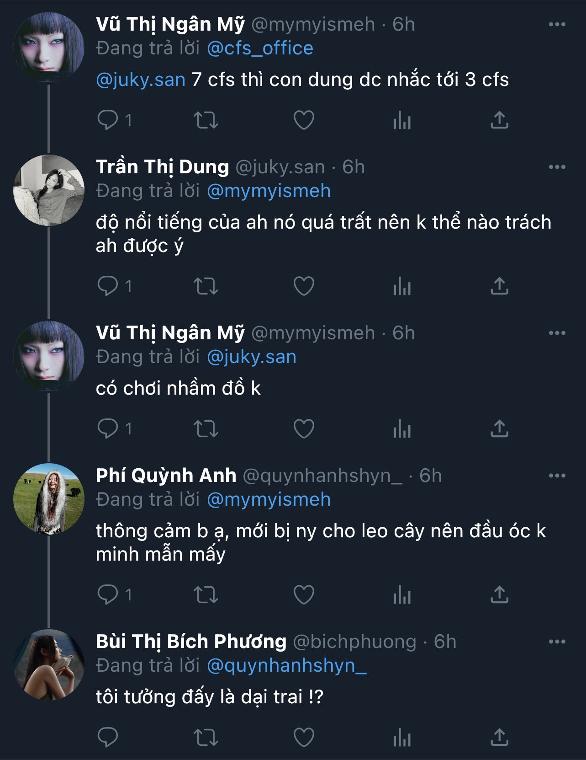Retweet Bùi Thị Bích Phương's tweet
This screenshot has width=586, height=760.
point(206,738)
